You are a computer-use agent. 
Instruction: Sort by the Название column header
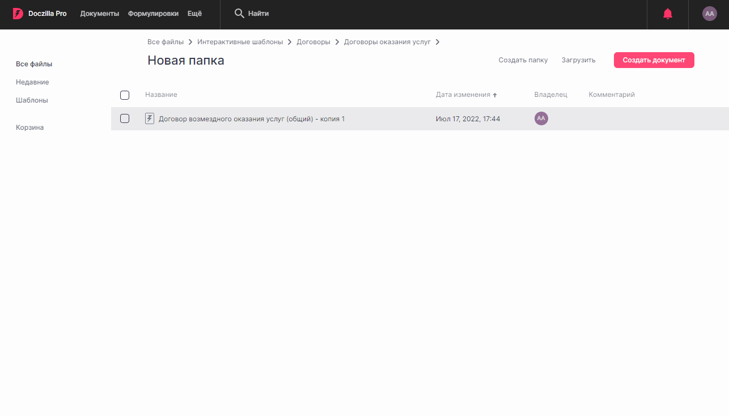[x=161, y=95]
